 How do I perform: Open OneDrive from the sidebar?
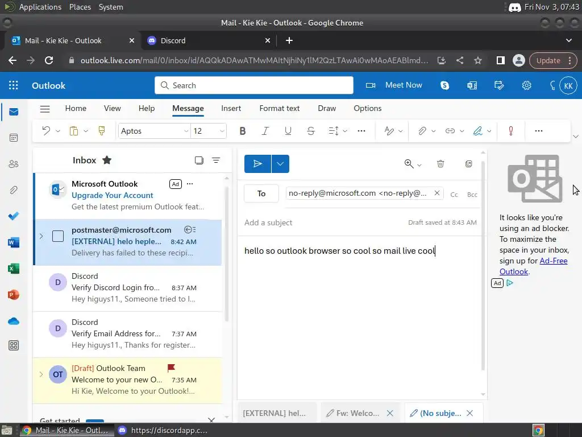point(14,321)
